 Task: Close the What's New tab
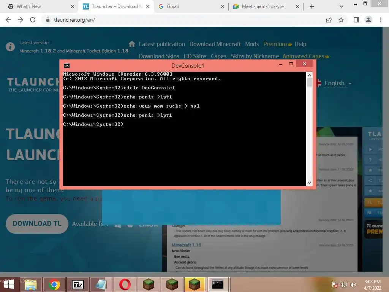(73, 6)
